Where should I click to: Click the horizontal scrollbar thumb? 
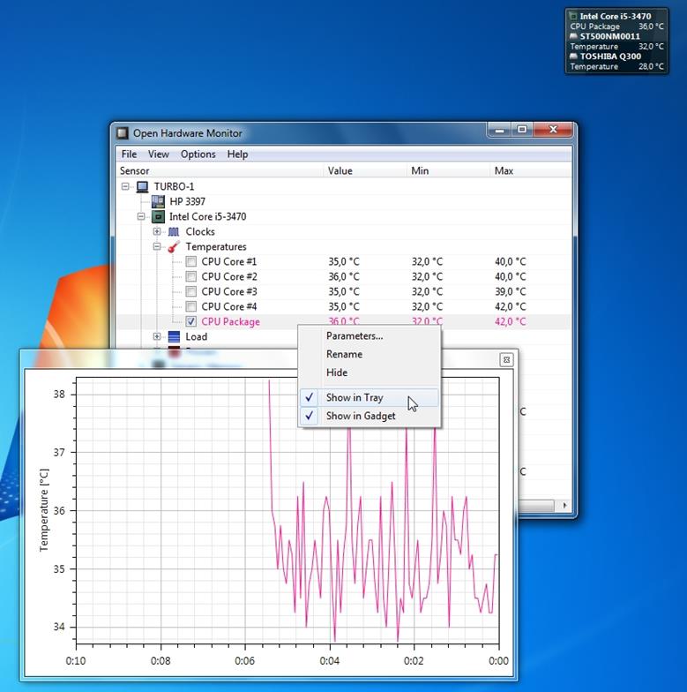(536, 506)
